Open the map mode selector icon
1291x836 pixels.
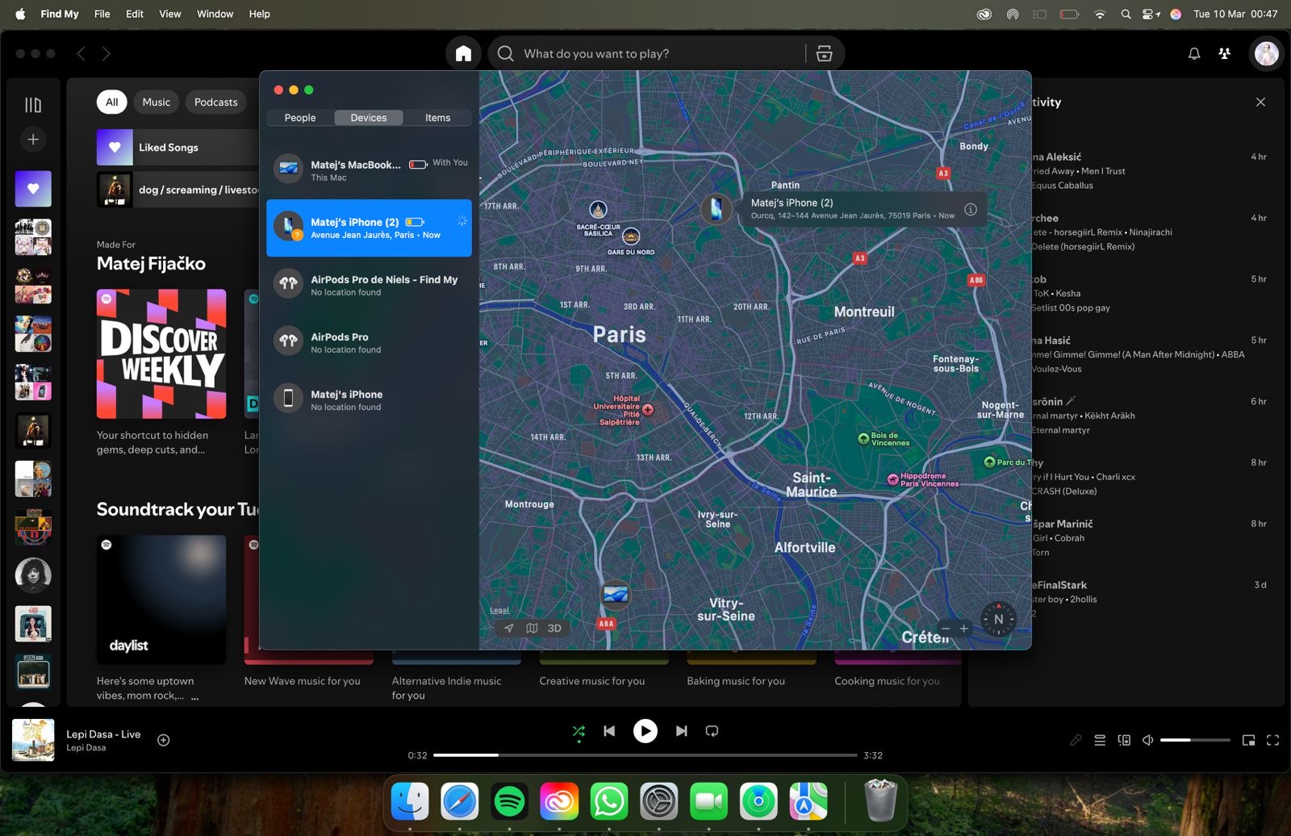[532, 628]
